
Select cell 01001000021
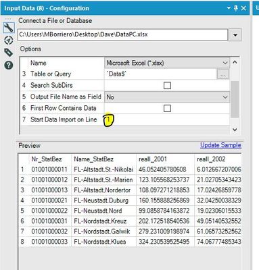click(x=49, y=200)
